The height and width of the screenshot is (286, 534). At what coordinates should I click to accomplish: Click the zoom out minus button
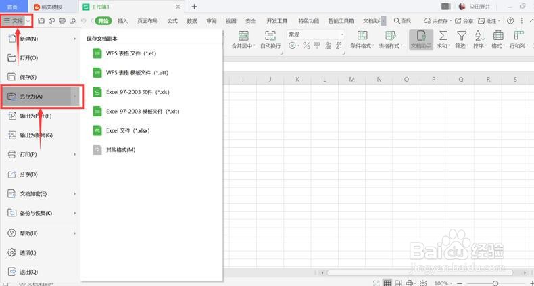pyautogui.click(x=460, y=283)
